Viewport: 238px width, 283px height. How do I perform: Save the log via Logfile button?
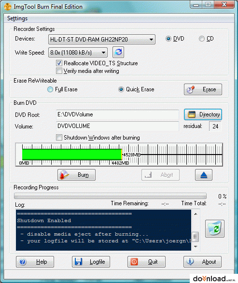click(x=91, y=262)
